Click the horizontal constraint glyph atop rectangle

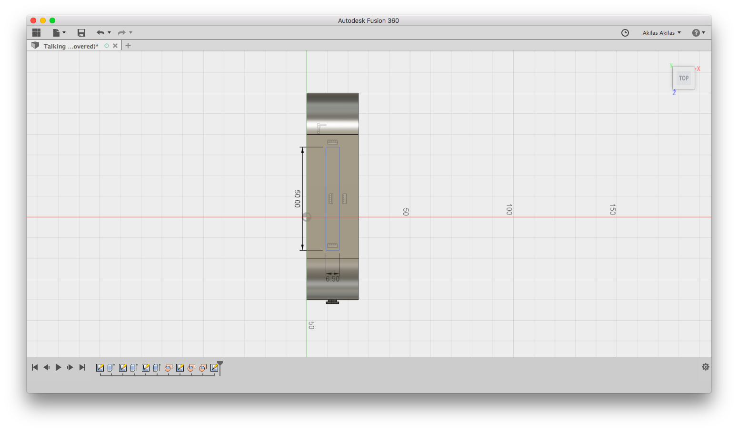pyautogui.click(x=332, y=142)
